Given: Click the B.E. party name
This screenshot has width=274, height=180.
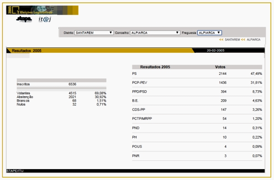Looking at the screenshot, I should tap(135, 101).
